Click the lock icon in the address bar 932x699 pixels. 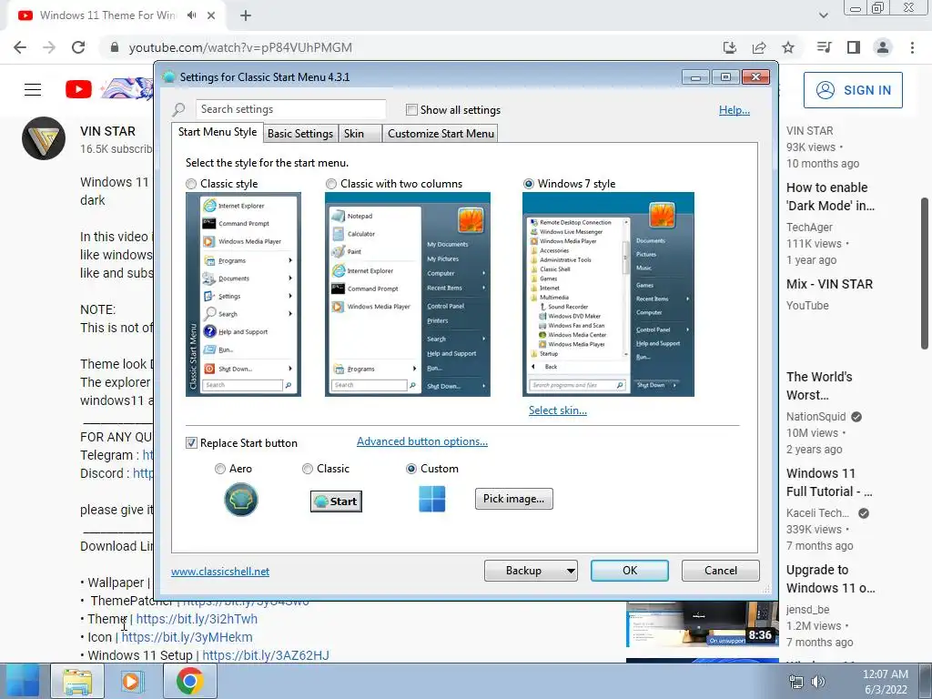115,47
